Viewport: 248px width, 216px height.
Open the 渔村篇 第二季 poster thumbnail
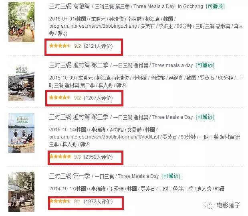[21, 83]
